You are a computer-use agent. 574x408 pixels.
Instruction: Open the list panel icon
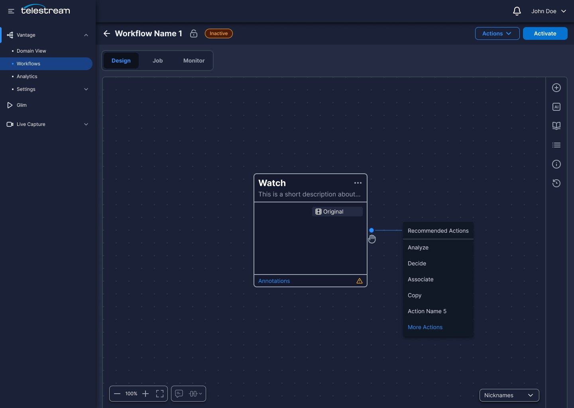click(x=556, y=145)
